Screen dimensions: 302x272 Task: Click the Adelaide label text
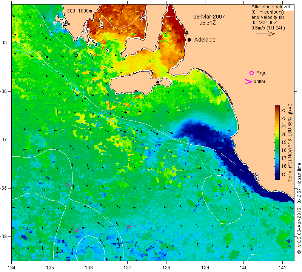coord(205,40)
